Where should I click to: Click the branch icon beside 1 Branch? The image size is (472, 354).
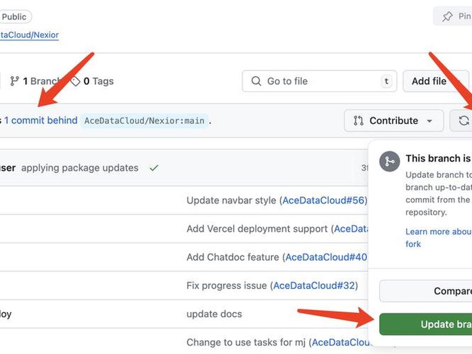14,81
